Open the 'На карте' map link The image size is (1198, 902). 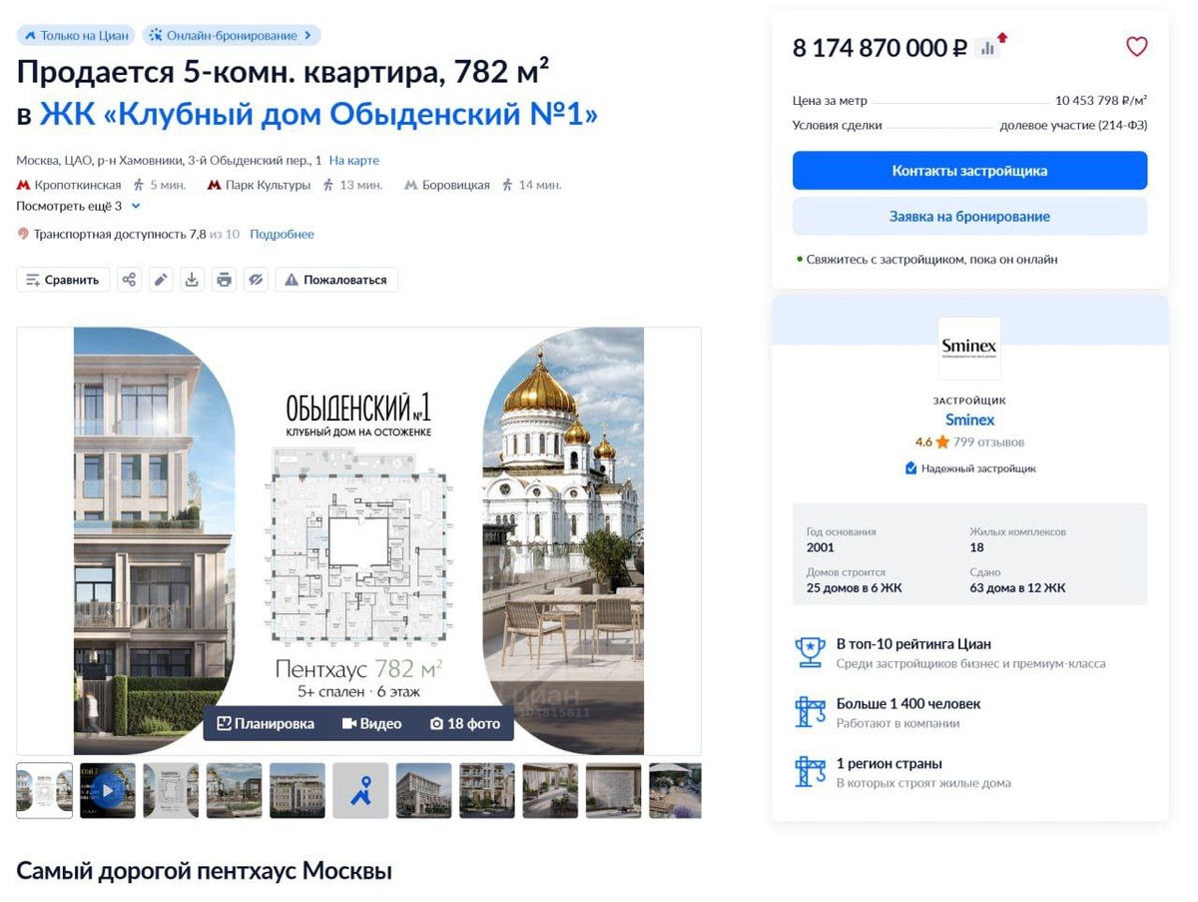(x=354, y=160)
